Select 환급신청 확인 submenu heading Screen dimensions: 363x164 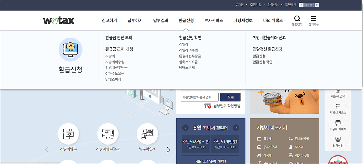[190, 38]
